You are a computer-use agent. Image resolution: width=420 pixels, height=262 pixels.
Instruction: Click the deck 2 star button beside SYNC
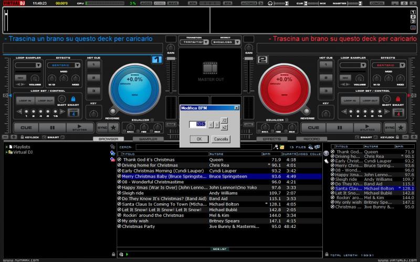(401, 128)
